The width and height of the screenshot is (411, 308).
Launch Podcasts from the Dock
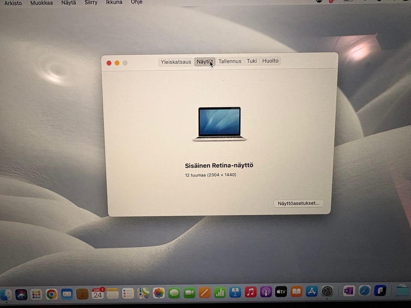click(265, 291)
